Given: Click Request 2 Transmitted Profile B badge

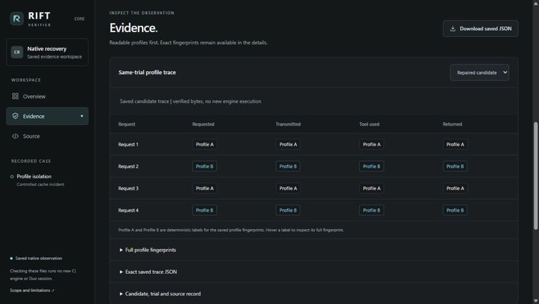Looking at the screenshot, I should click(x=288, y=166).
